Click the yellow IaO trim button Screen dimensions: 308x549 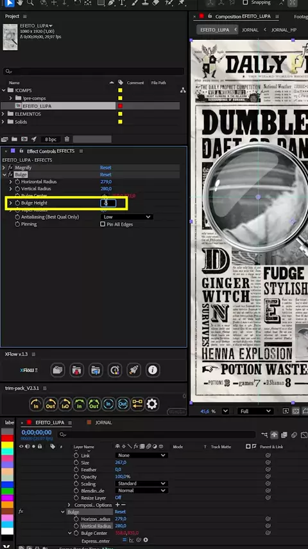(x=65, y=404)
